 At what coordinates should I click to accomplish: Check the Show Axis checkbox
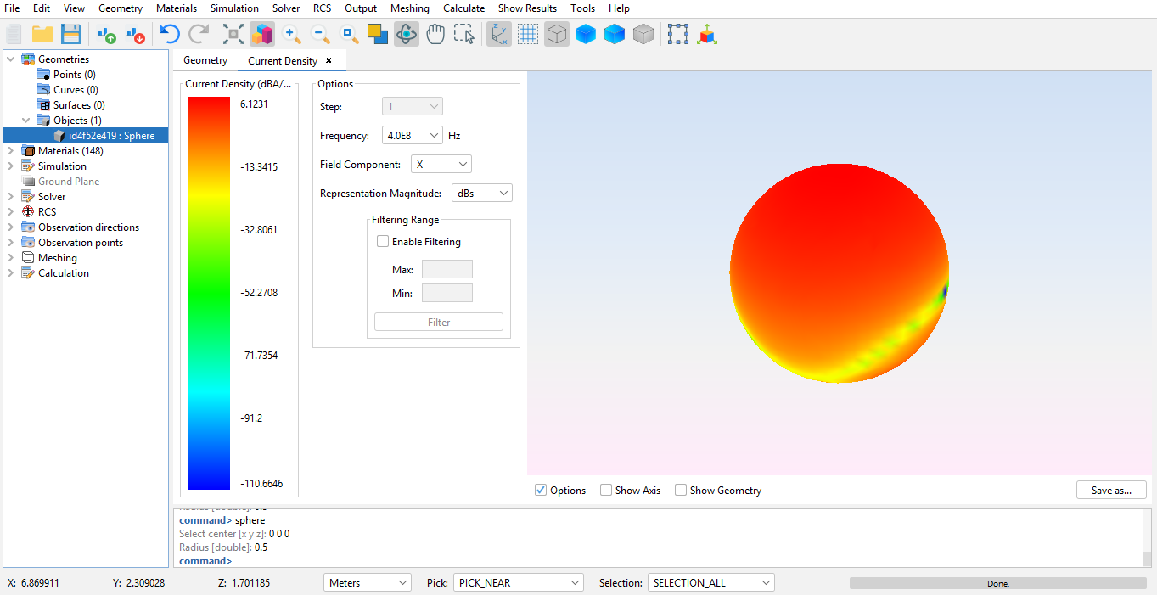point(606,491)
